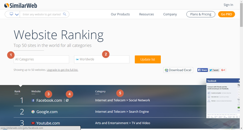Click the Update list button

click(148, 59)
